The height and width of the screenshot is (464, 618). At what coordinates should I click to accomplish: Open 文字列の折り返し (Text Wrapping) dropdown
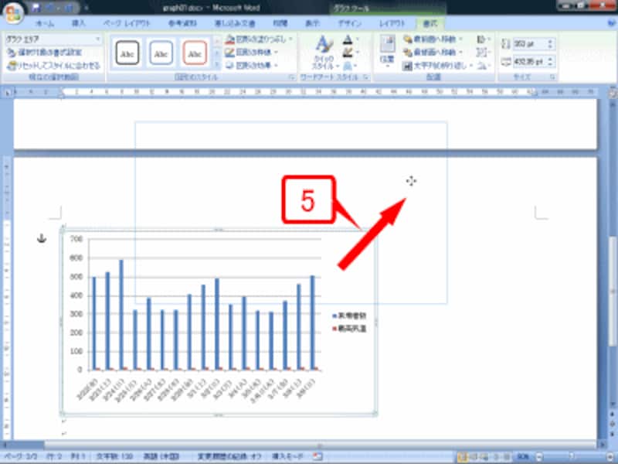[x=437, y=66]
